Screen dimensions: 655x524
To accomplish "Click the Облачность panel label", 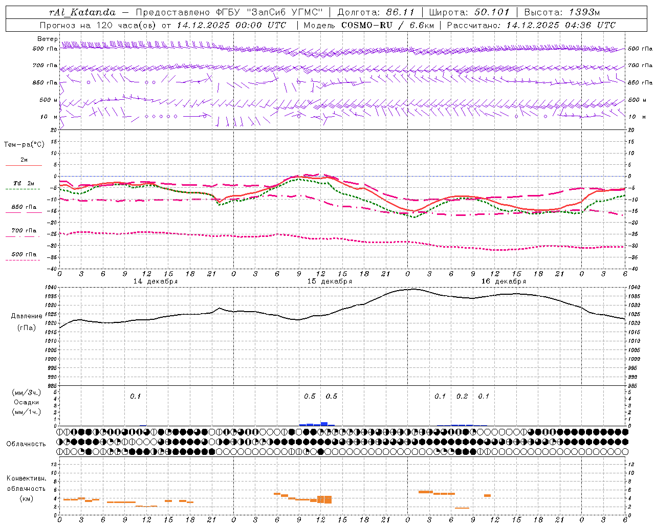I will point(26,444).
